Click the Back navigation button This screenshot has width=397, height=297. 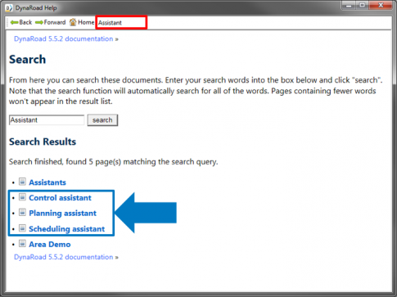(21, 22)
